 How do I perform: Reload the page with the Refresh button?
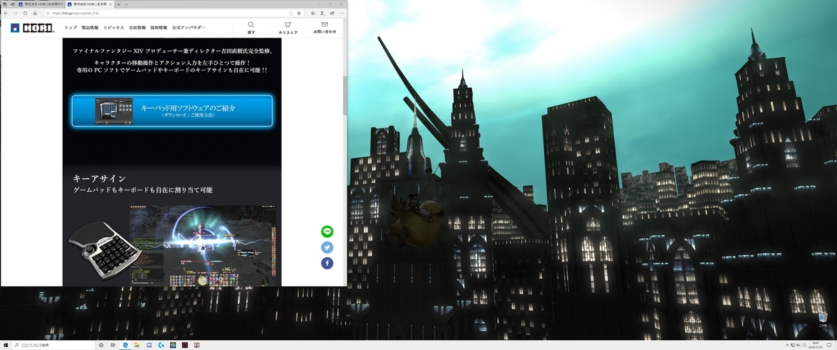(25, 13)
